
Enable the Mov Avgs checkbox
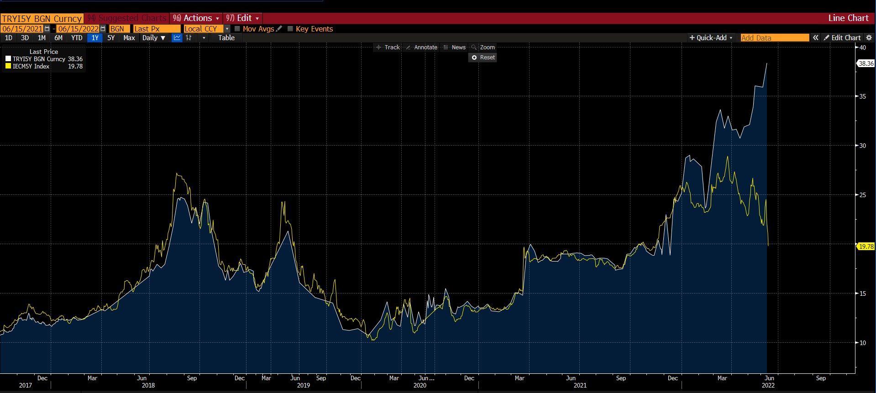click(x=237, y=29)
